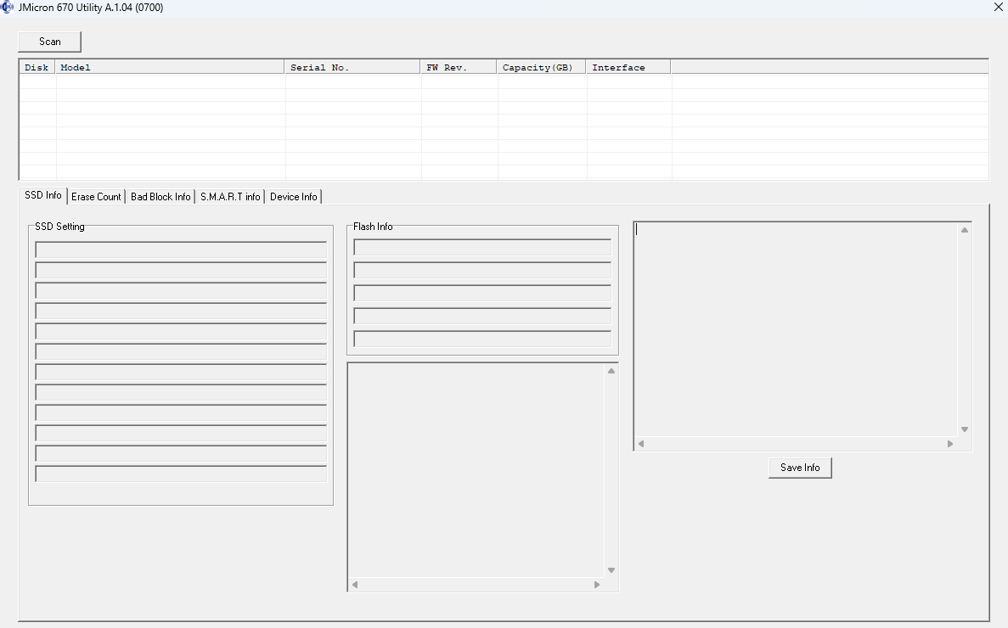
Task: Click right arrow of Flash Info lower box scrollbar
Action: coord(597,585)
